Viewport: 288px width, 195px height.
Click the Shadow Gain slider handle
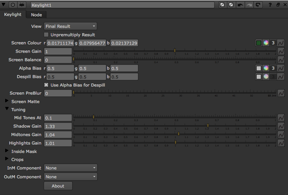[208, 125]
